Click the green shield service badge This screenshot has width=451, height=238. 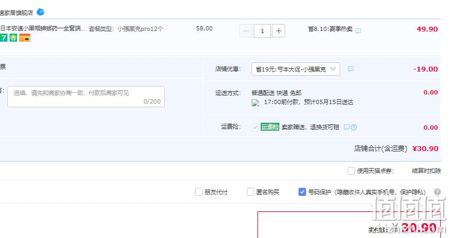[13, 38]
